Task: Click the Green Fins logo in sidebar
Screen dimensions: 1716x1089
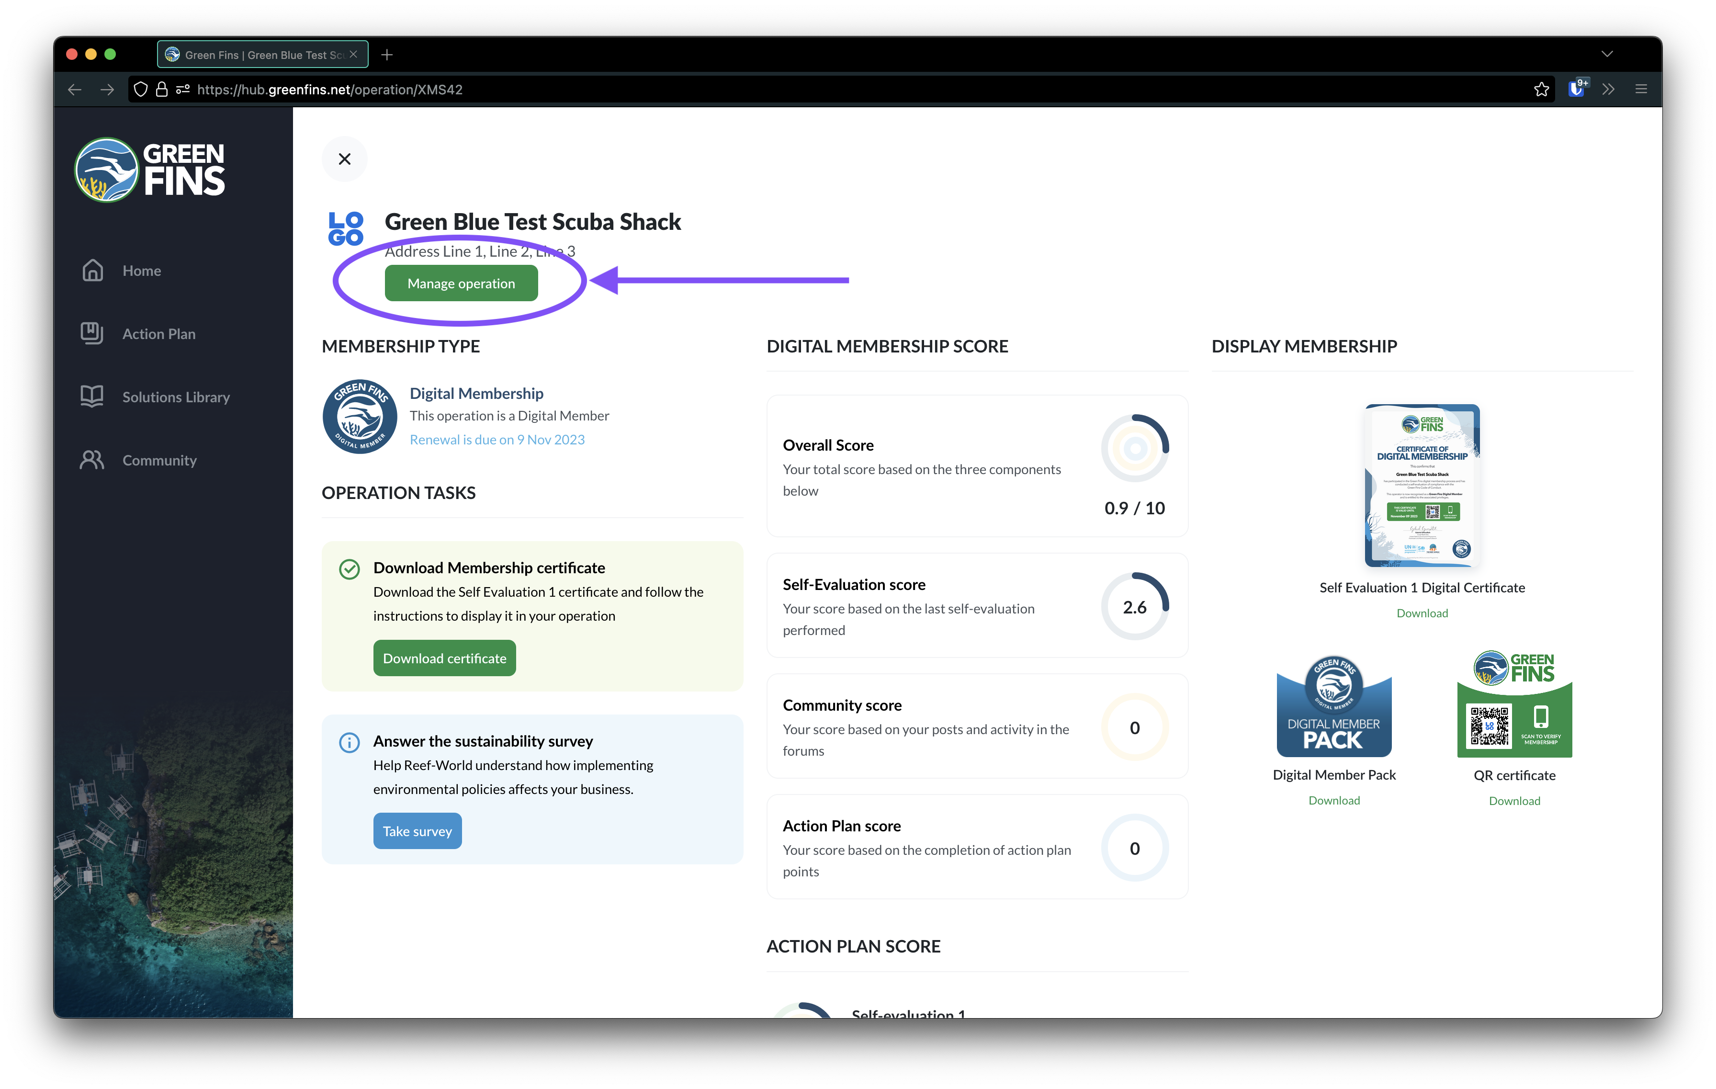Action: click(150, 170)
